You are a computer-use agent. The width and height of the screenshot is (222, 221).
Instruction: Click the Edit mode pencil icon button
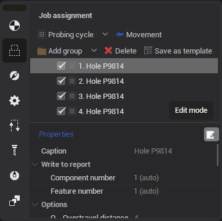pos(212,134)
